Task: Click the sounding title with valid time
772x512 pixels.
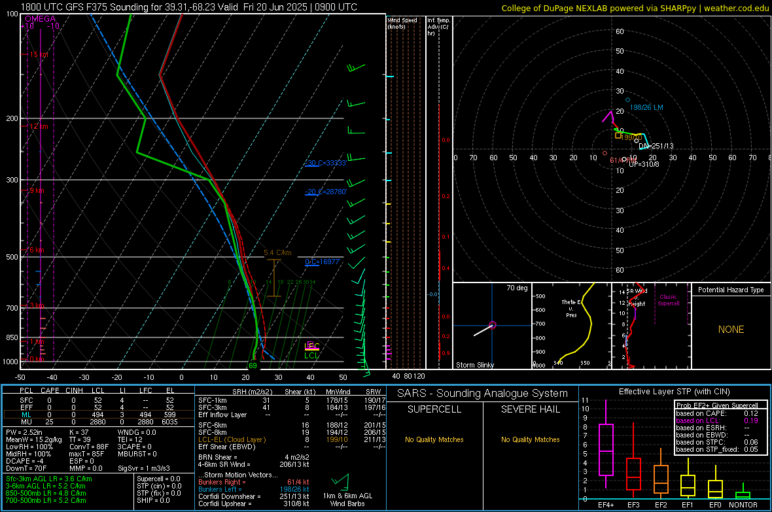Action: [x=188, y=7]
